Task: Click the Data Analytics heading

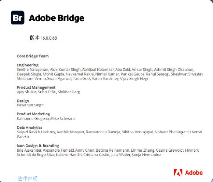Action: tap(29, 127)
